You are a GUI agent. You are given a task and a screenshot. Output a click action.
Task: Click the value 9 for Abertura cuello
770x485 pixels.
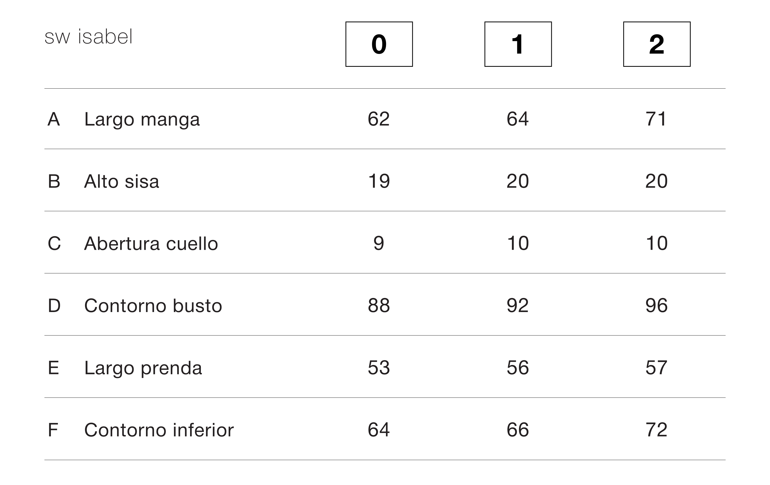(x=379, y=243)
